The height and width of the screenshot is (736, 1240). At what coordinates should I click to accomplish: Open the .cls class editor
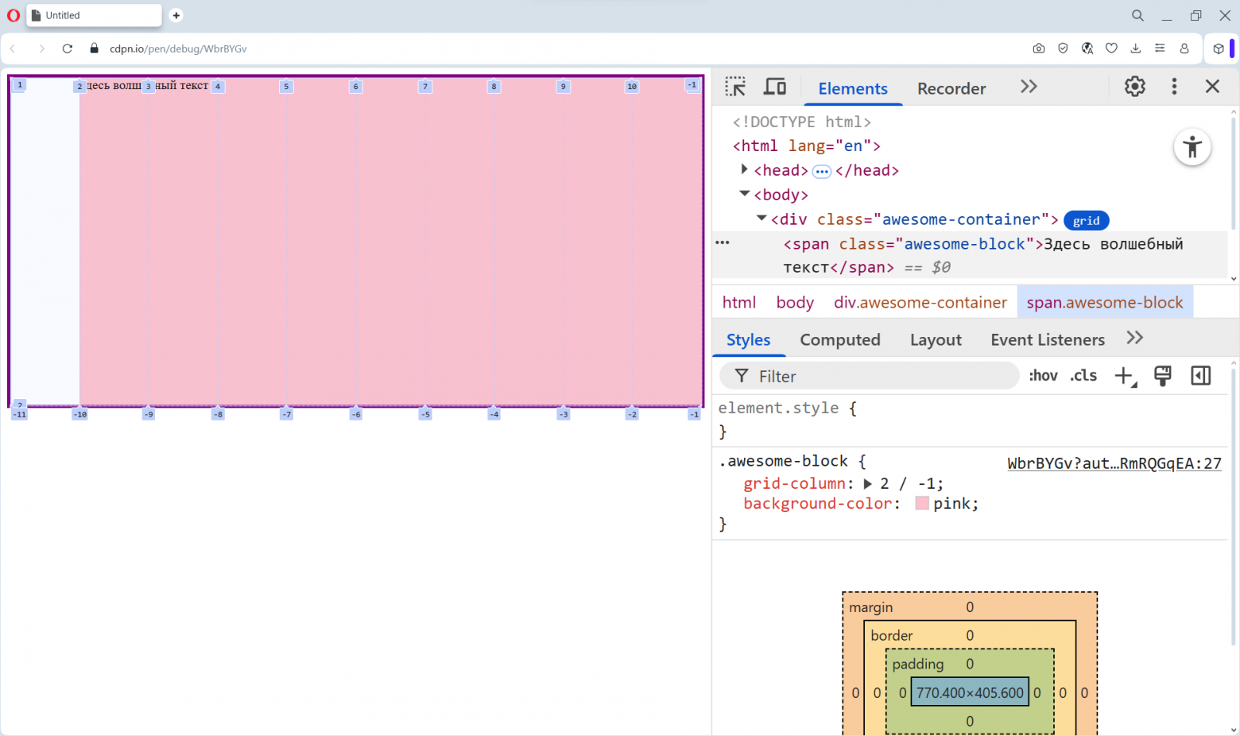click(x=1083, y=375)
